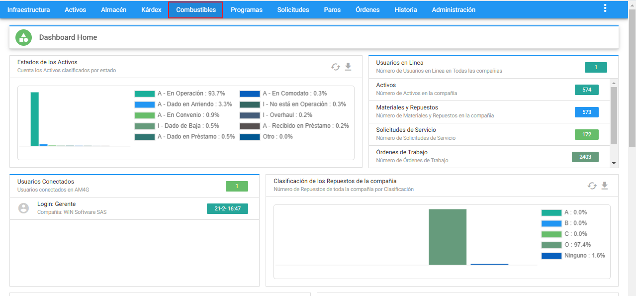This screenshot has width=636, height=296.
Task: Click the 21-2- 16:47 login time badge
Action: tap(227, 208)
